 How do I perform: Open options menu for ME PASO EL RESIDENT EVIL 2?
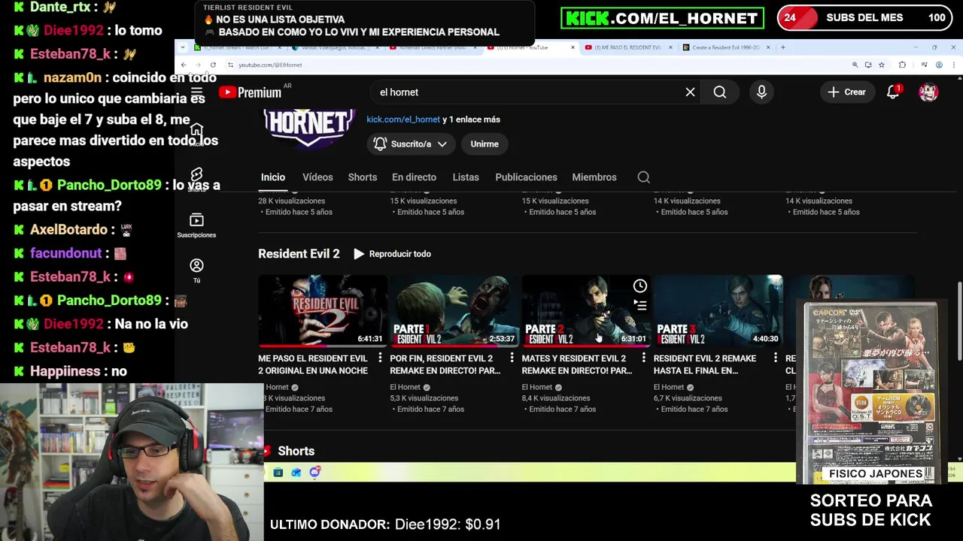point(380,358)
